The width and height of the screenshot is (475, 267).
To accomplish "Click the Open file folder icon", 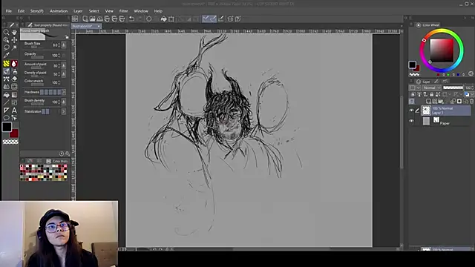I will [x=92, y=19].
